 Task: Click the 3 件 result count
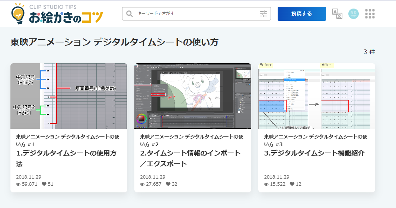pos(369,52)
